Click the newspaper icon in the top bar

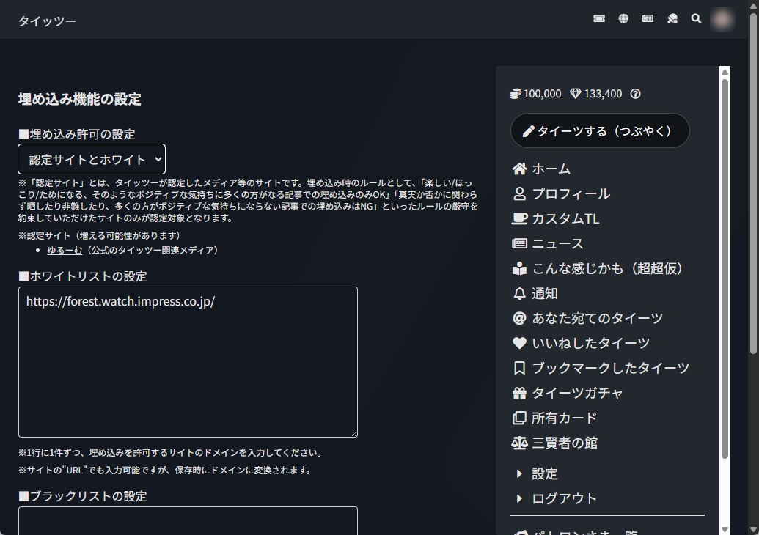click(647, 18)
